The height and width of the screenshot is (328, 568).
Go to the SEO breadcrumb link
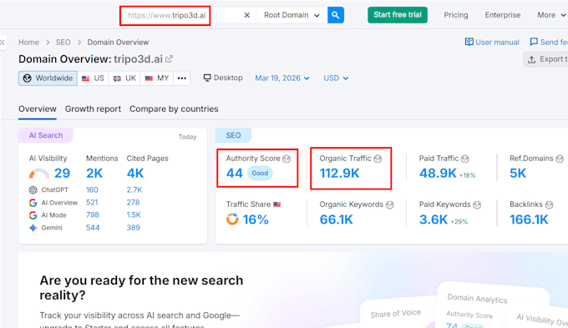[63, 43]
